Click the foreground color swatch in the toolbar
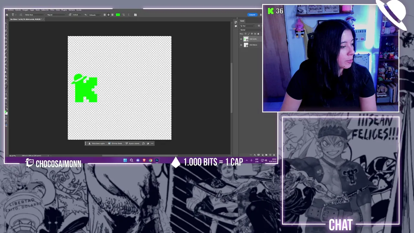The height and width of the screenshot is (233, 414). point(5,112)
